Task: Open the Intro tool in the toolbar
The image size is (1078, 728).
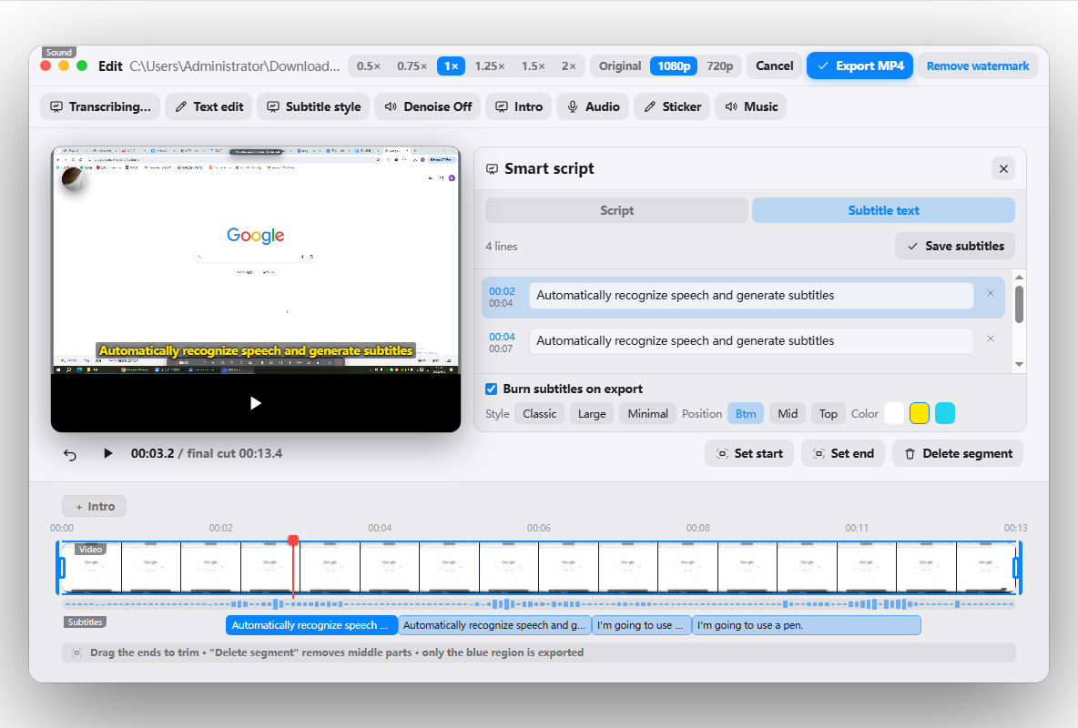Action: (x=519, y=106)
